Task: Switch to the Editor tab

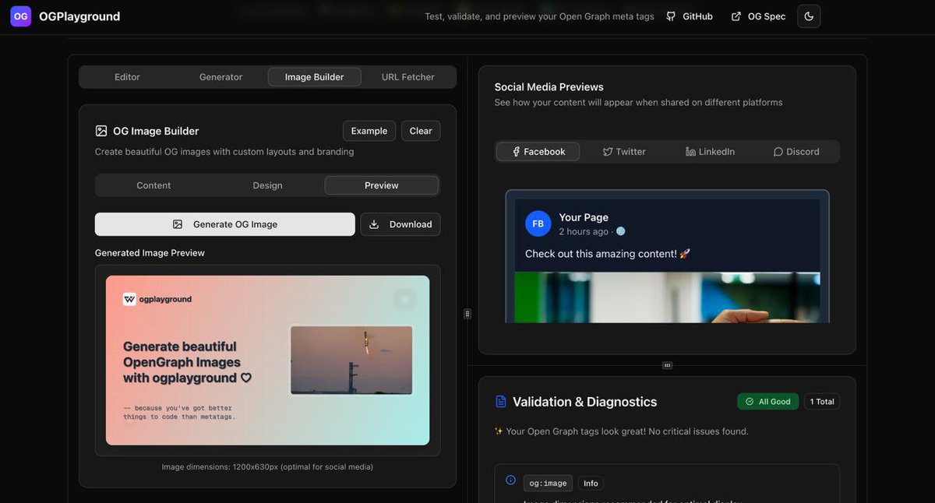Action: coord(127,77)
